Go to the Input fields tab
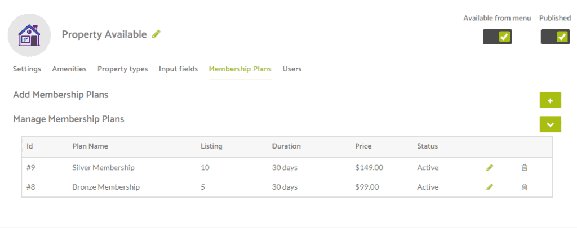Viewport: 577px width, 228px height. [179, 69]
